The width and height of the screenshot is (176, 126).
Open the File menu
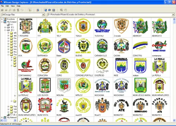click(x=2, y=6)
